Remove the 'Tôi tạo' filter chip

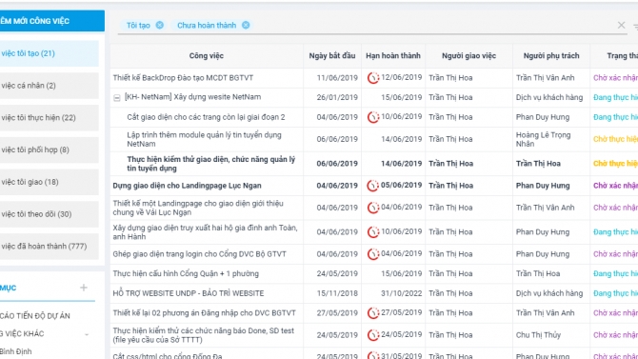160,26
